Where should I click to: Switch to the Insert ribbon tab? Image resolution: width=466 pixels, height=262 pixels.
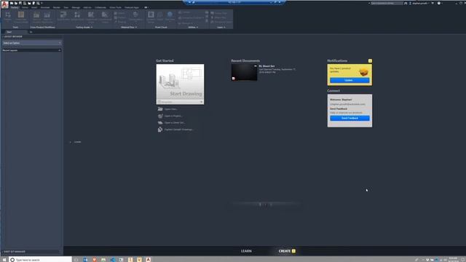point(34,7)
